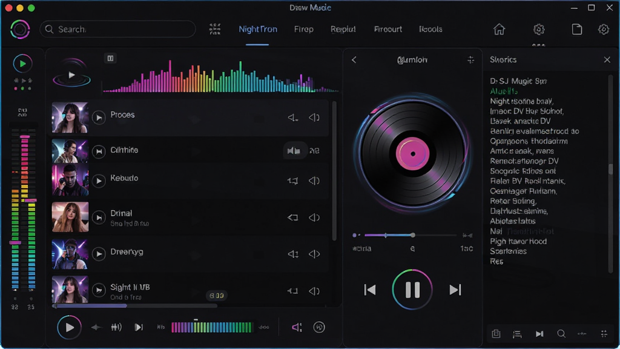Click the bottom bar colorful level slider
This screenshot has width=620, height=349.
211,327
